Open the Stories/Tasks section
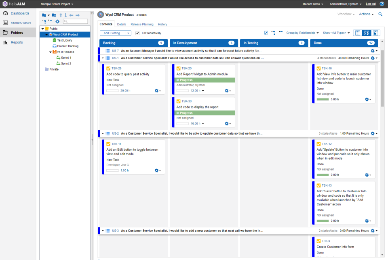Image resolution: width=388 pixels, height=260 pixels. point(21,23)
